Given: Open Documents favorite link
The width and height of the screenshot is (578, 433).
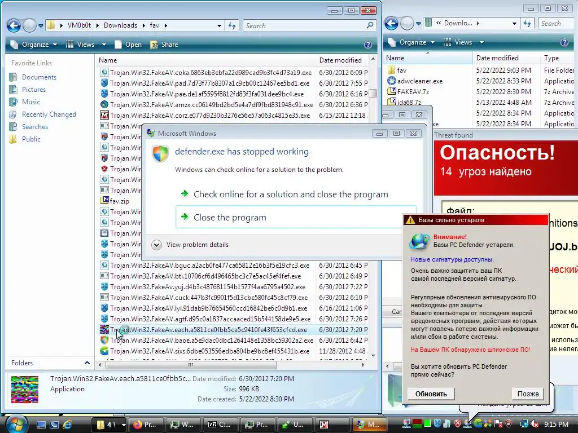Looking at the screenshot, I should coord(39,77).
